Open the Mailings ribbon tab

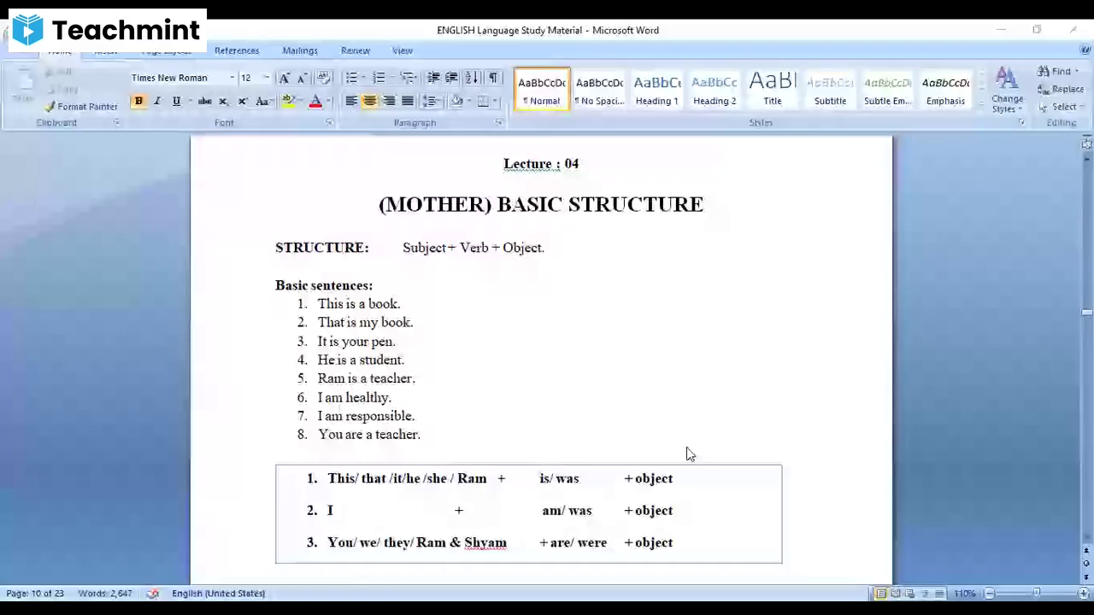click(300, 50)
